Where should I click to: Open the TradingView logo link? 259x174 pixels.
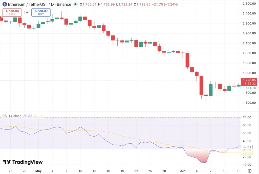click(x=23, y=162)
